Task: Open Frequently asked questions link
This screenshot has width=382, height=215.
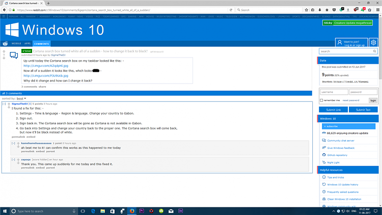Action: [x=343, y=192]
